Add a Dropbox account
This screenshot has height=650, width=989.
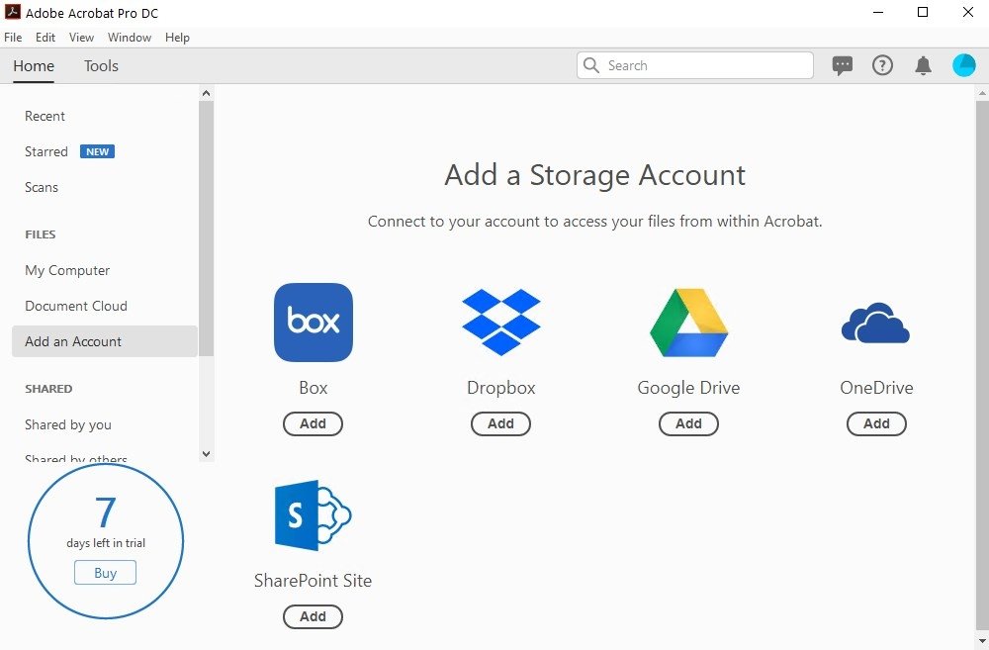point(500,424)
